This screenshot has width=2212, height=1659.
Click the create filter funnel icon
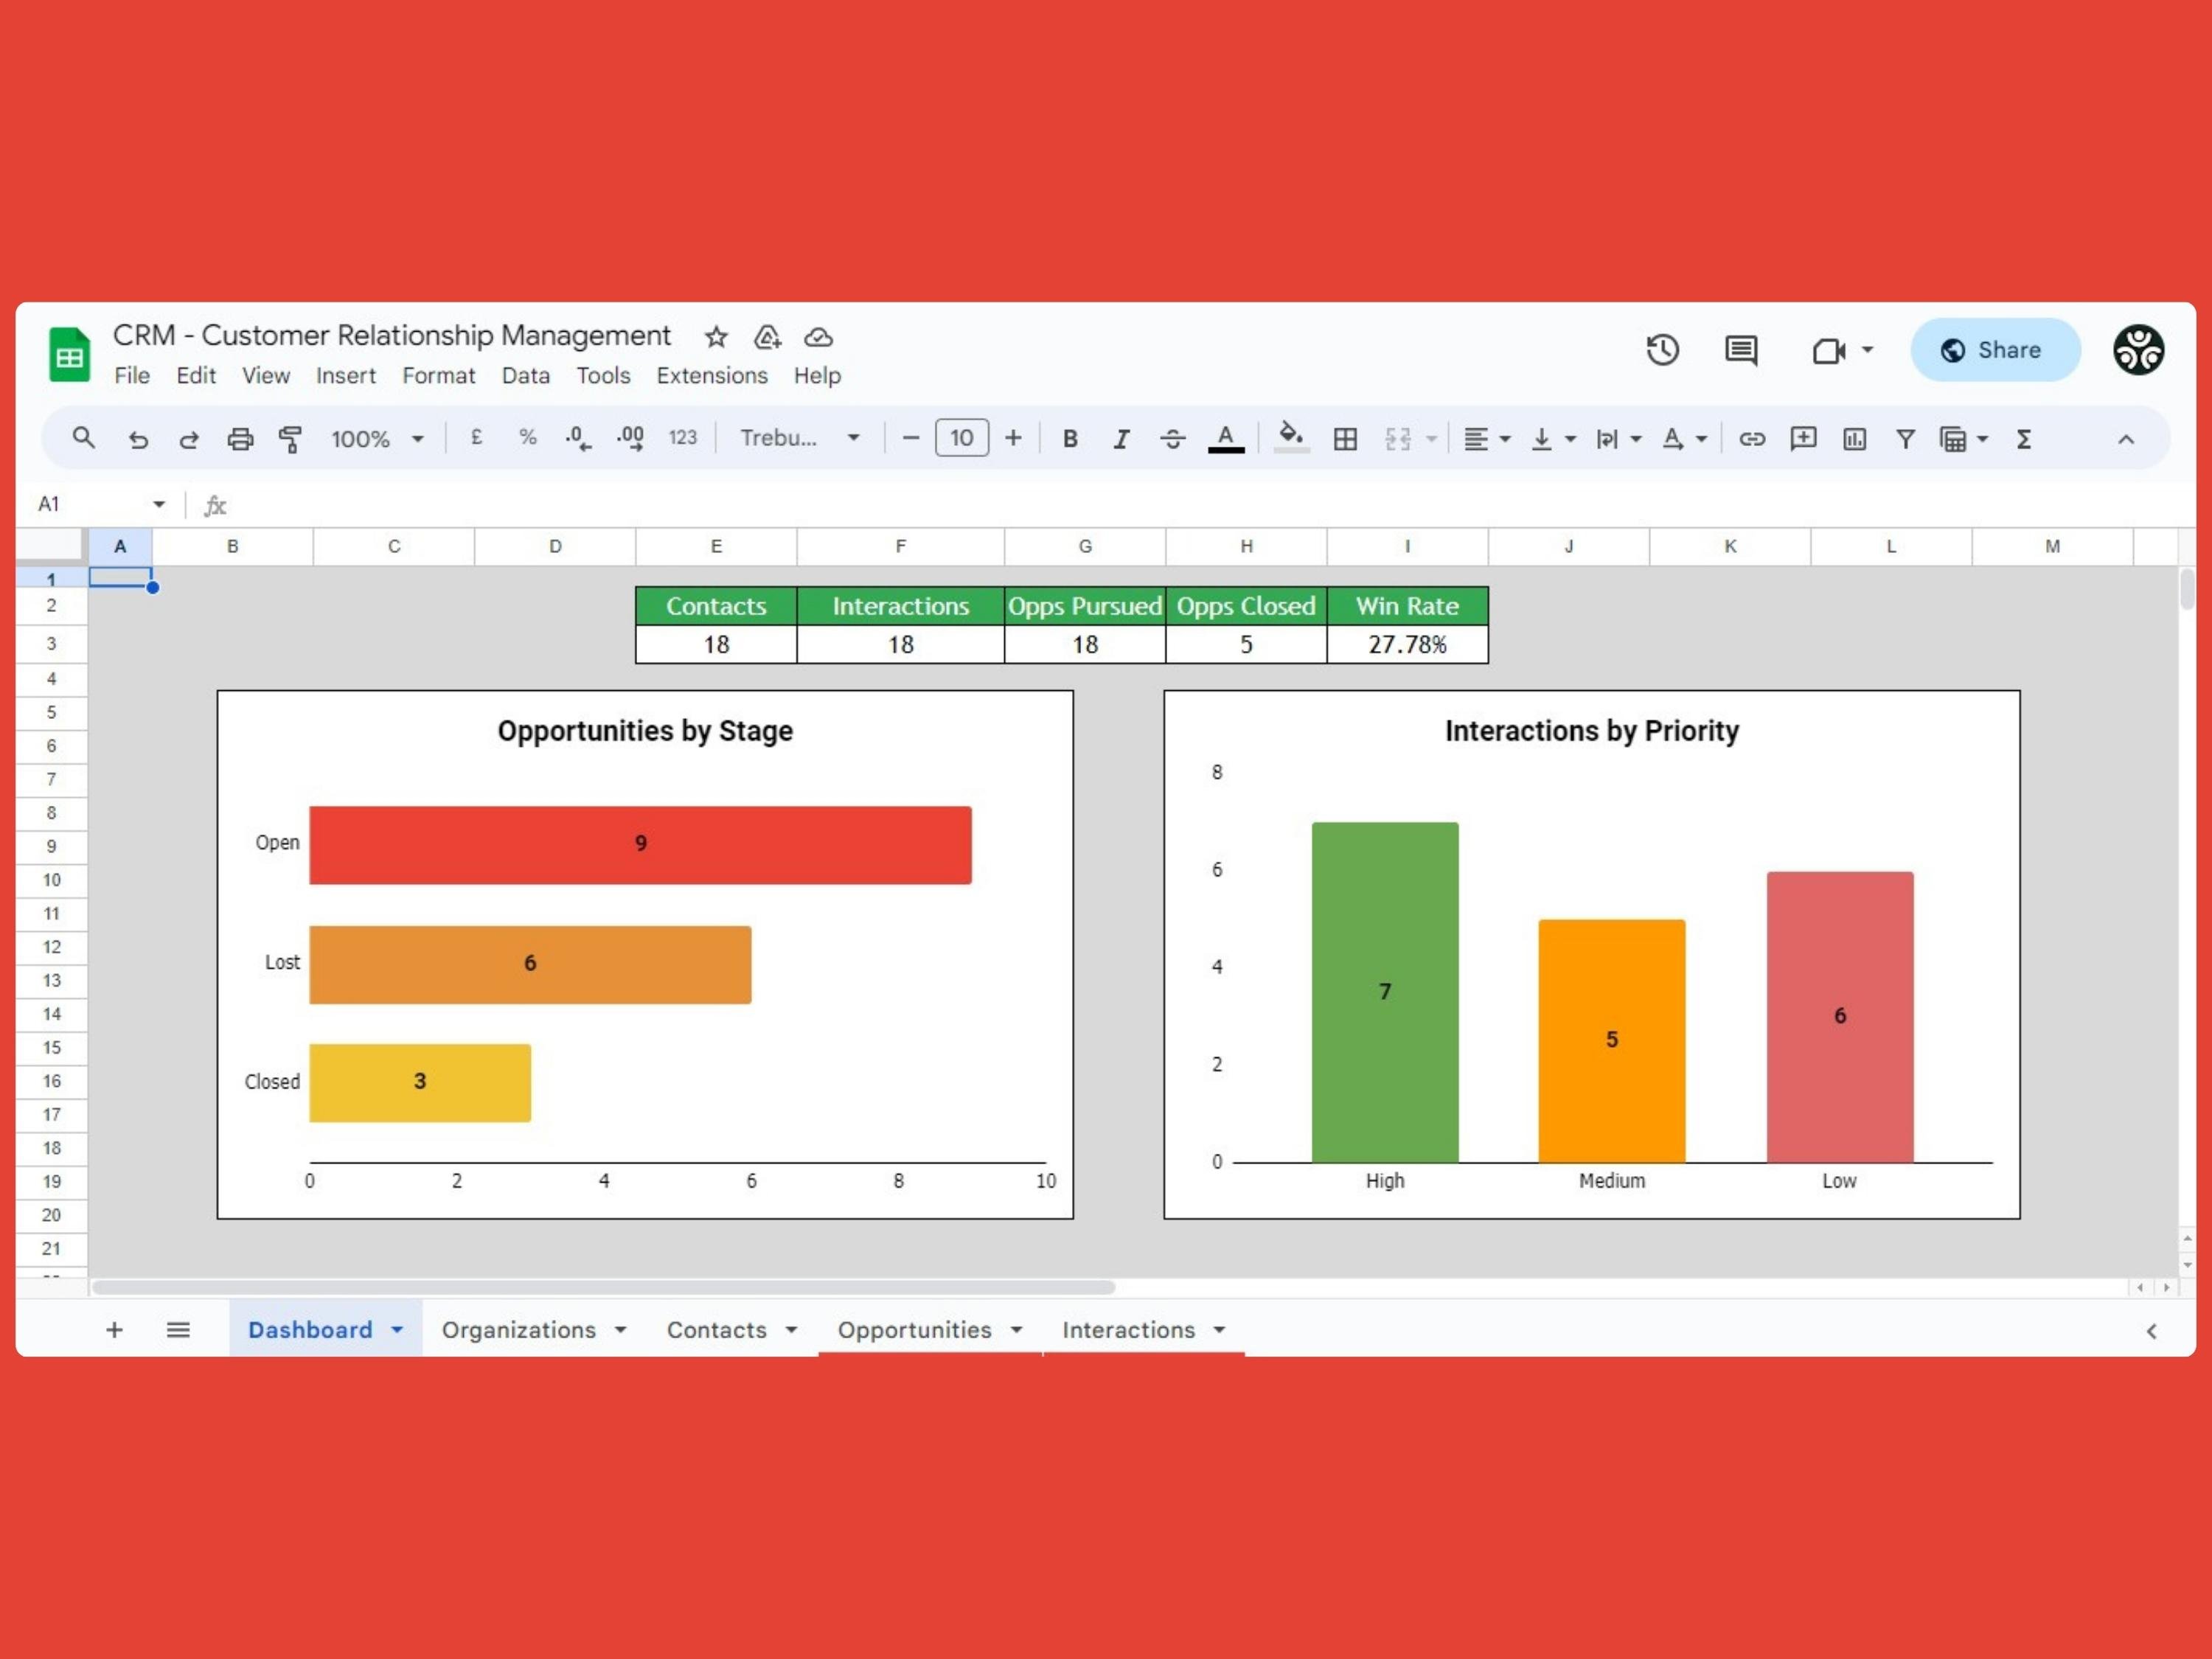pos(1905,438)
